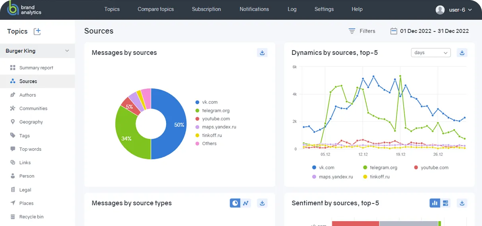Open the Subscription menu
The image size is (482, 226).
(206, 9)
